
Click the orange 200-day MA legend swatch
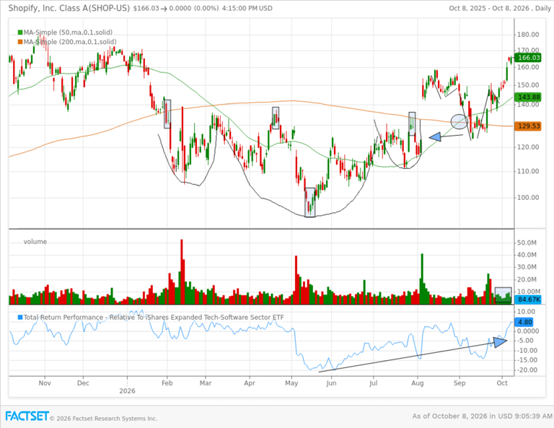pyautogui.click(x=20, y=42)
